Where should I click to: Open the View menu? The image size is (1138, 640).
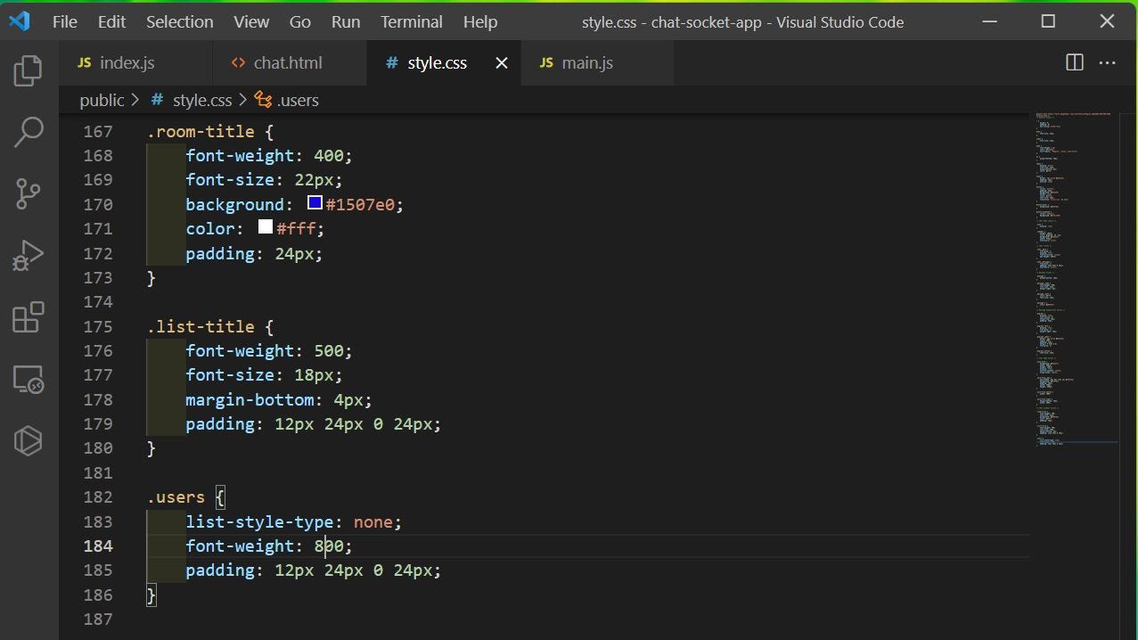[x=251, y=21]
